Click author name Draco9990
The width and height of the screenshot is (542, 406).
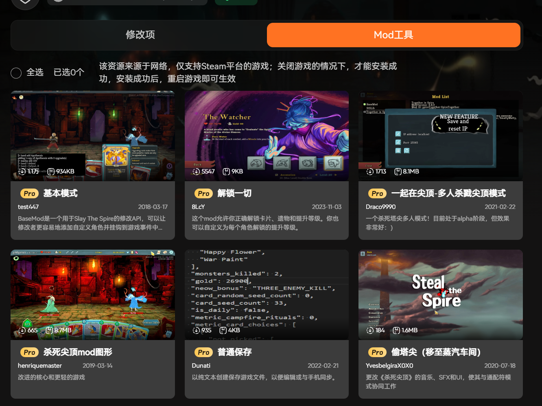coord(380,207)
